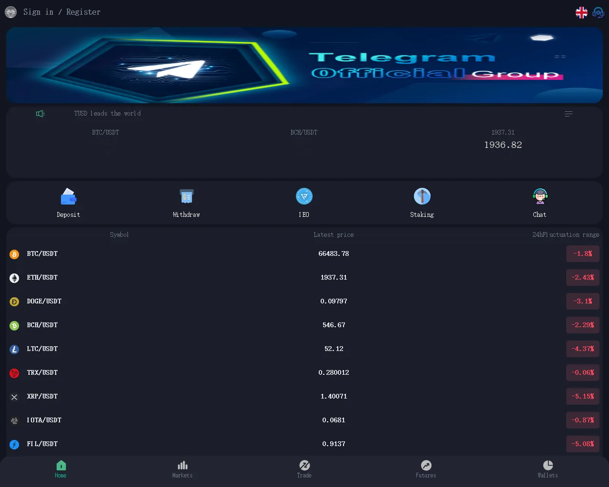Click the -1.8% change badge
This screenshot has height=487, width=609.
(583, 254)
